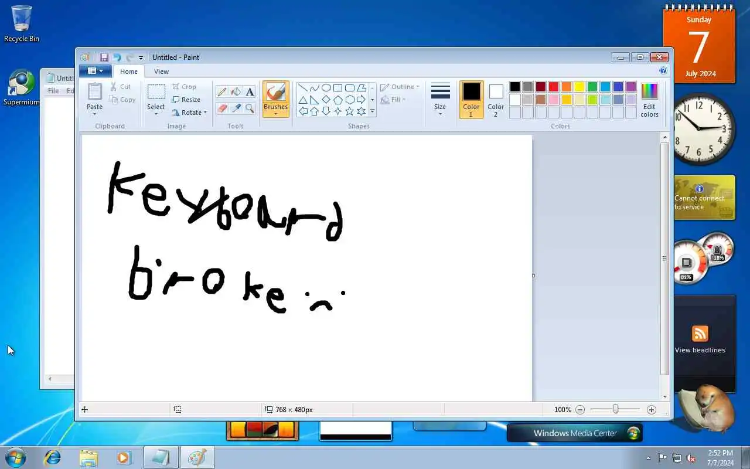This screenshot has height=469, width=750.
Task: Select the Color picker eyedropper tool
Action: (236, 108)
